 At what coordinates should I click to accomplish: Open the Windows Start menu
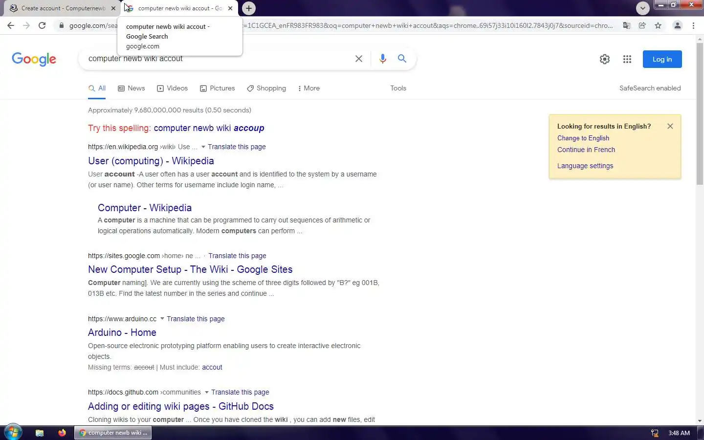(13, 433)
